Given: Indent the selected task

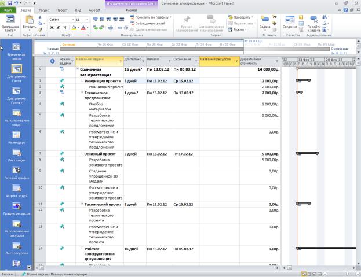Looking at the screenshot, I should (x=101, y=28).
